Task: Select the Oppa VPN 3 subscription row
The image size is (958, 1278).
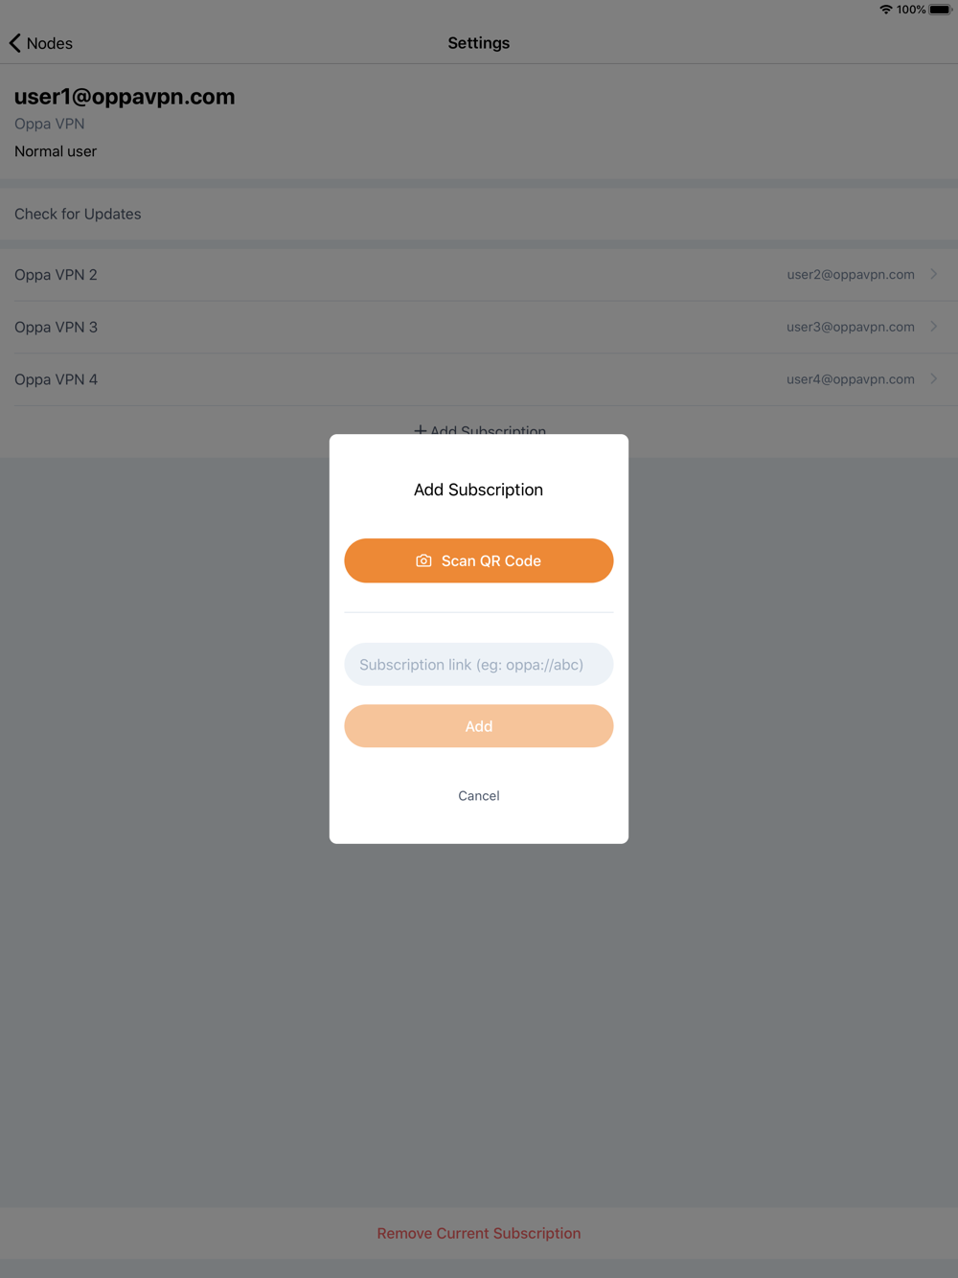Action: [479, 327]
